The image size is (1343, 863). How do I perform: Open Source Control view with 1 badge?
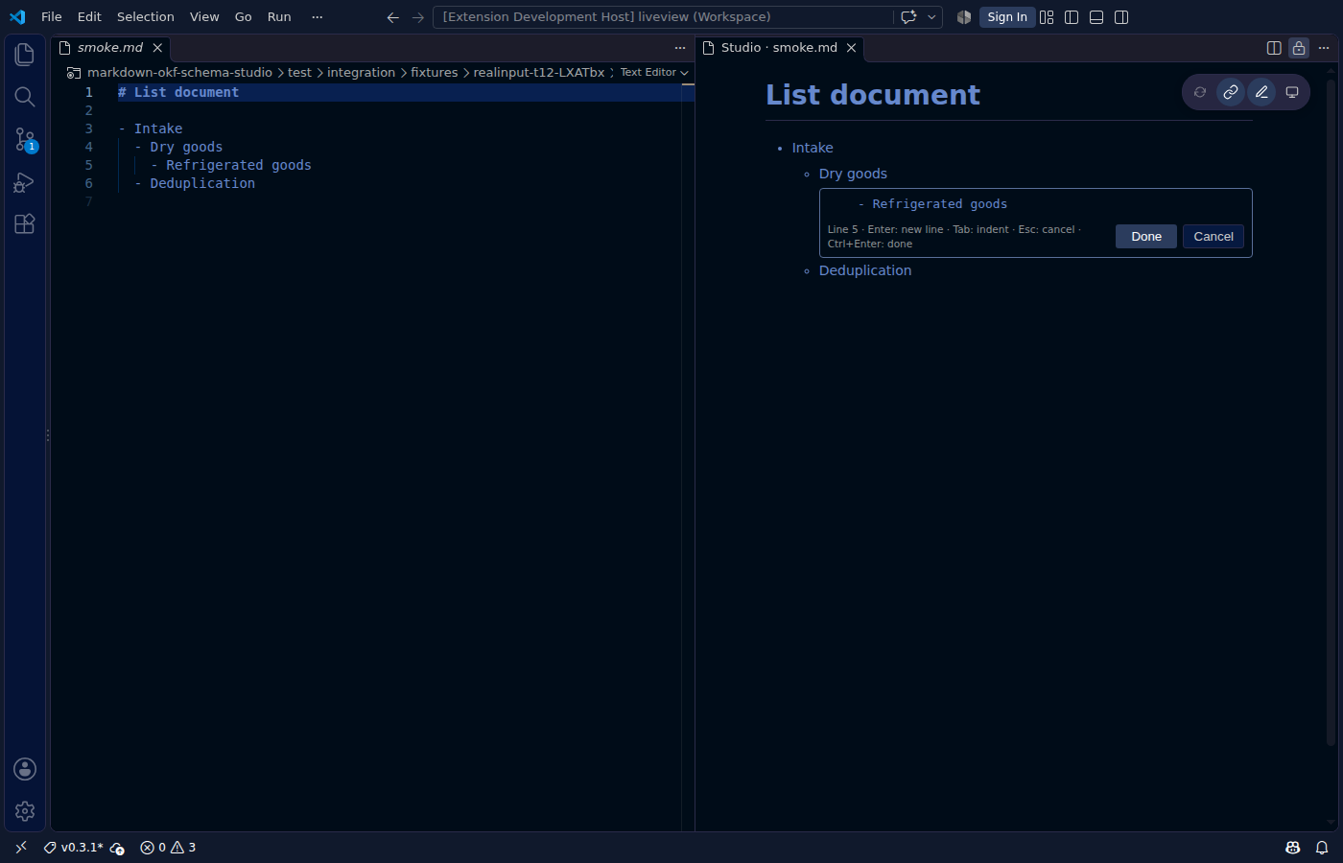(25, 140)
